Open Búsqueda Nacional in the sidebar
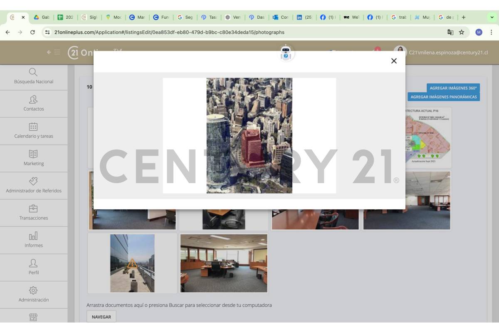Screen dimensions: 499x333 click(34, 77)
